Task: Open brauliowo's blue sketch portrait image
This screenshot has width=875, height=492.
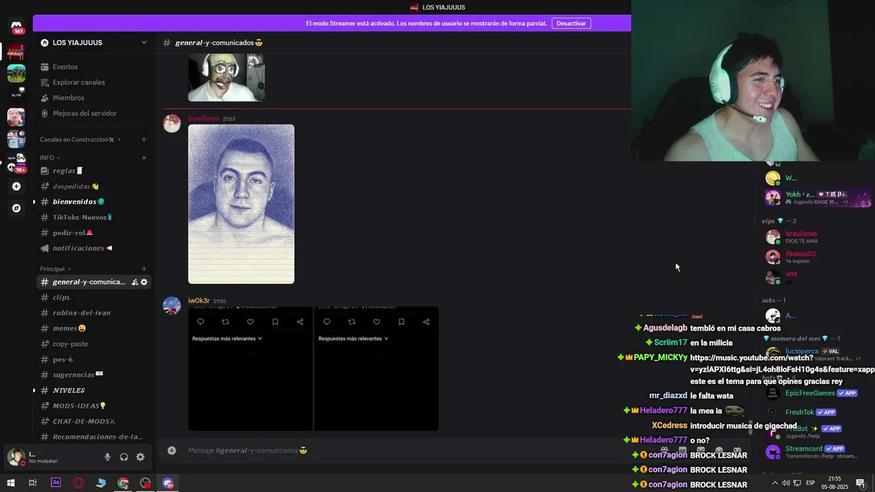Action: click(241, 204)
